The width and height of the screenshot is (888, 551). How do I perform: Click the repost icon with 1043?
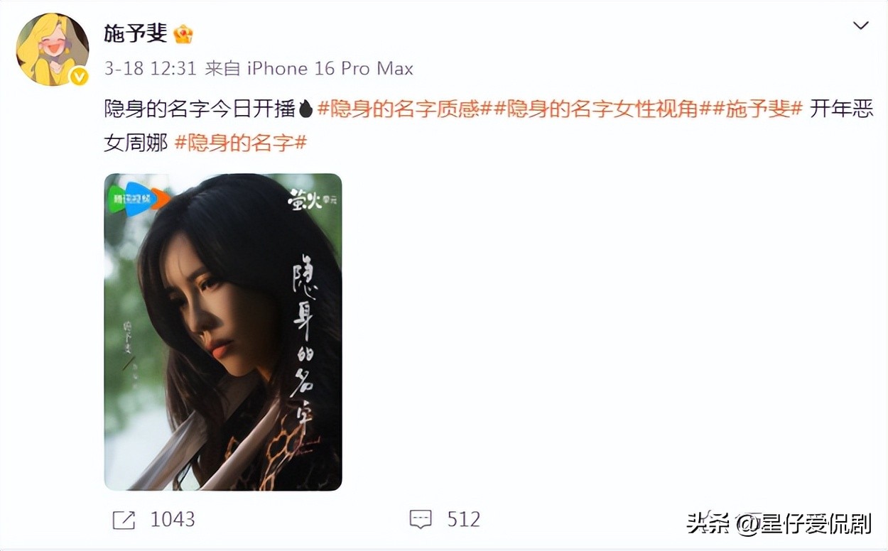[x=124, y=520]
